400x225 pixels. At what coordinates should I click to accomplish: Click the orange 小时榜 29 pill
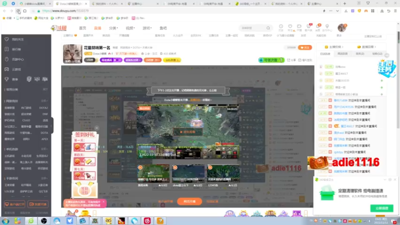point(152,60)
